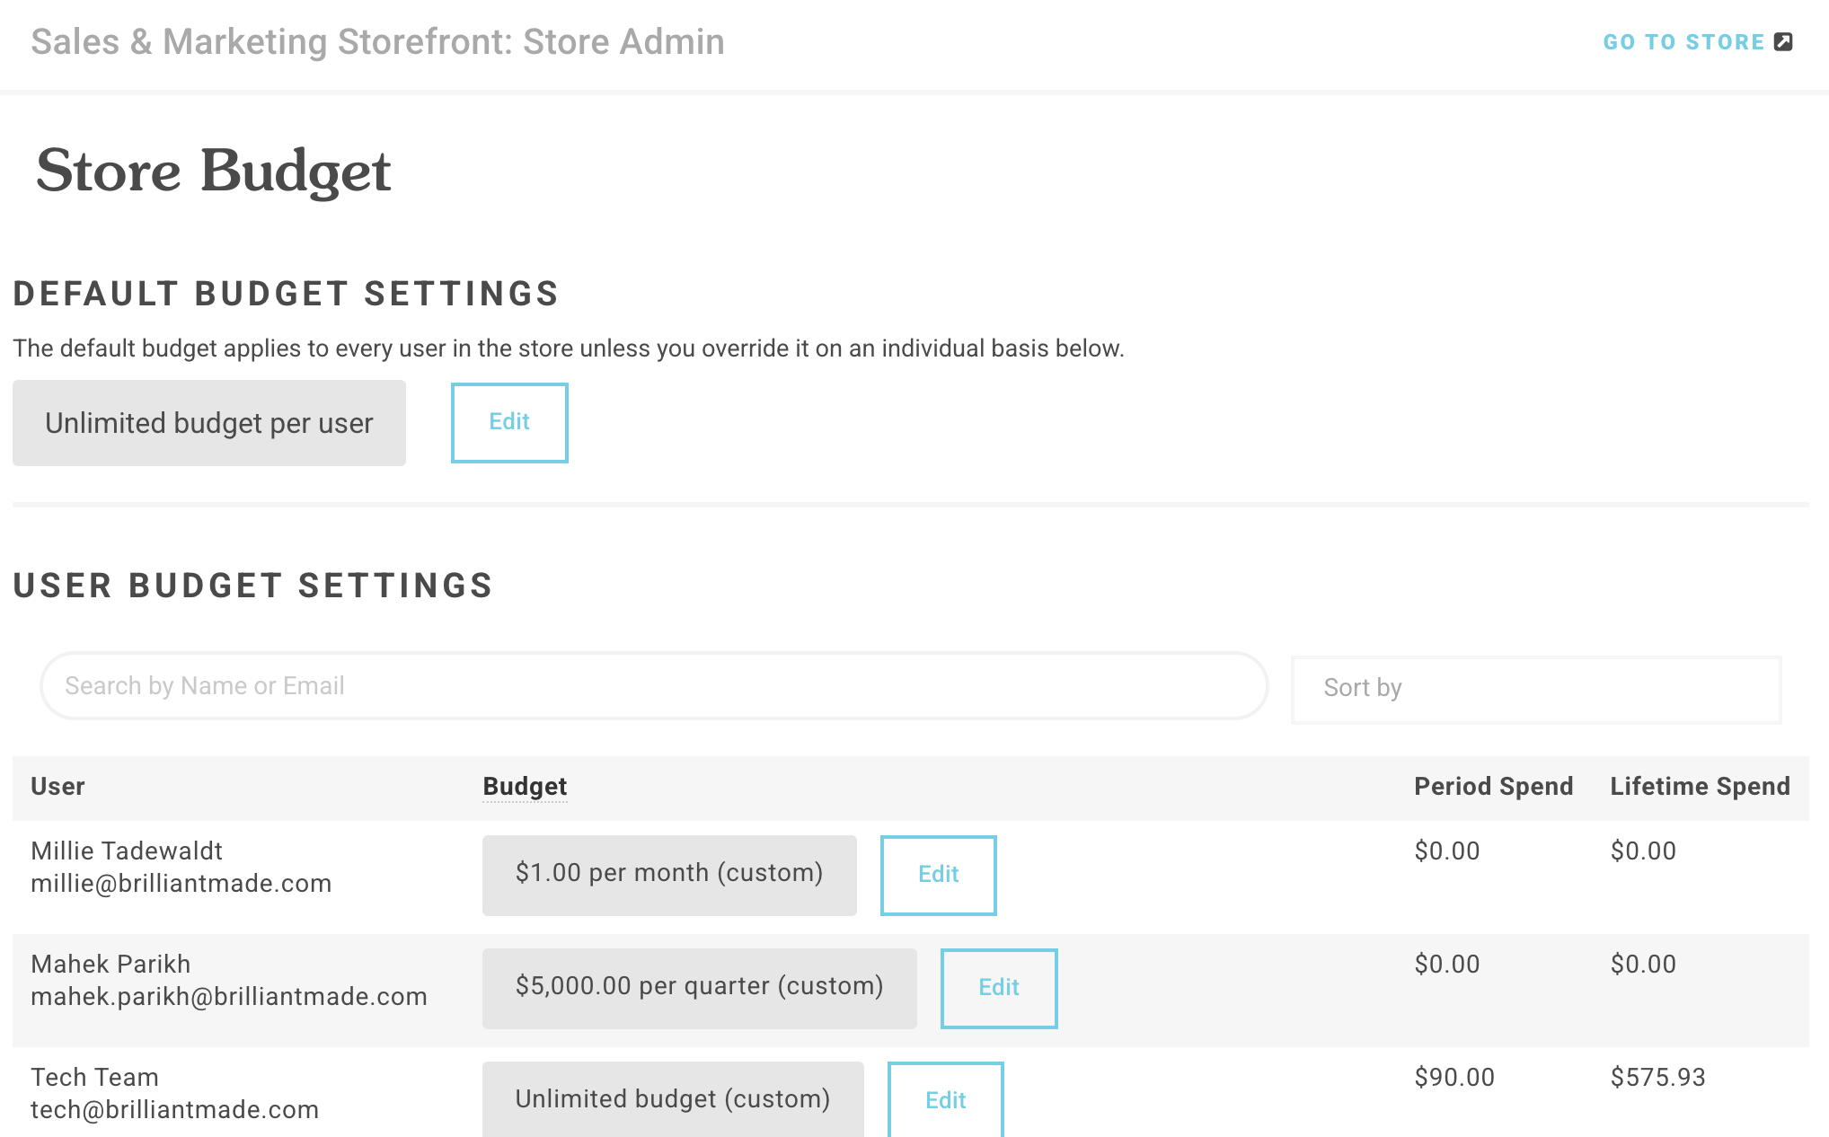Edit the default budget settings
The image size is (1829, 1137).
pyautogui.click(x=509, y=422)
